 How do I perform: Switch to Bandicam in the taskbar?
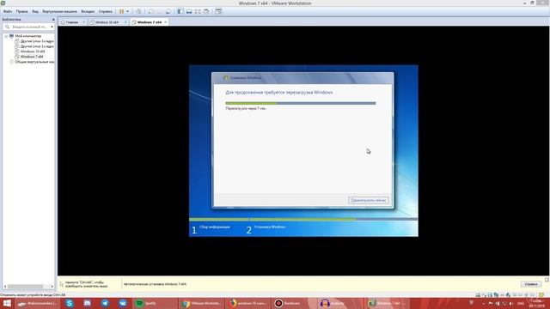point(295,303)
